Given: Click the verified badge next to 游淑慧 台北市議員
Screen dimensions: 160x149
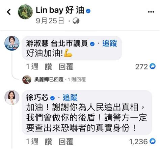Looking at the screenshot, I should tap(92, 44).
